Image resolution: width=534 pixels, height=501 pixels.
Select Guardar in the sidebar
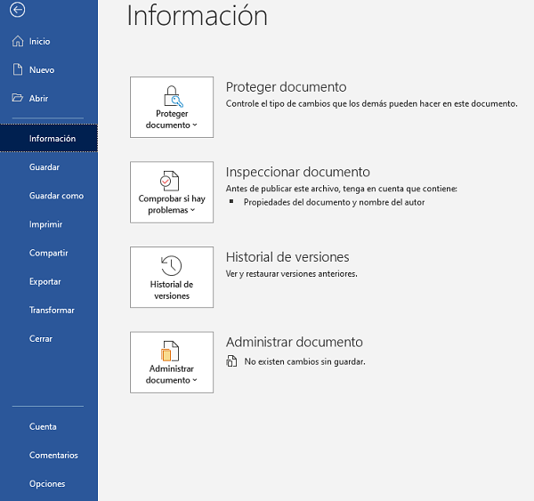coord(44,167)
